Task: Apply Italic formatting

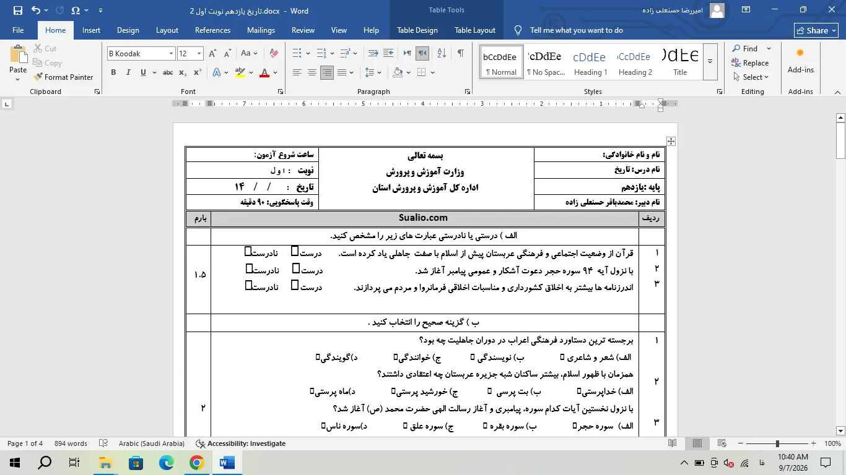Action: pyautogui.click(x=128, y=72)
